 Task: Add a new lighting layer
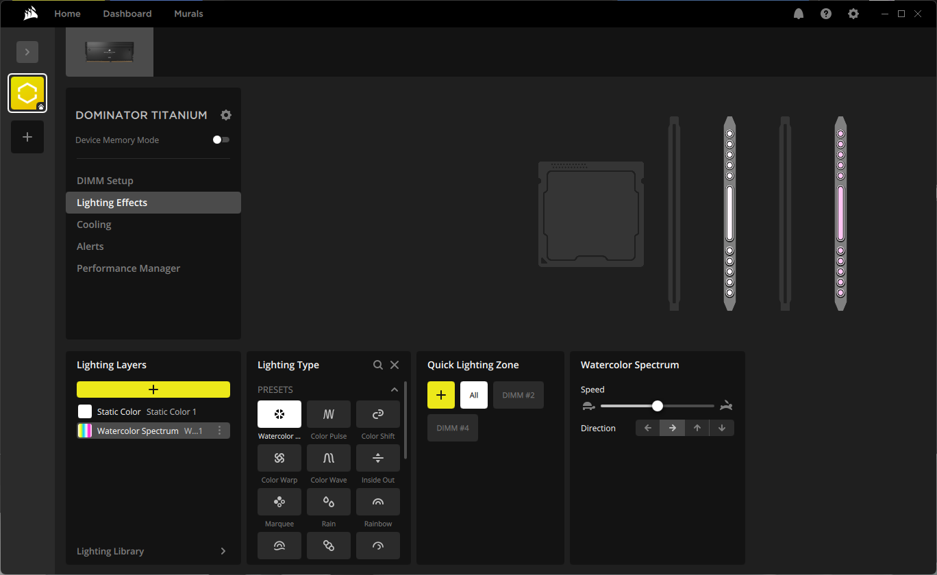[153, 389]
